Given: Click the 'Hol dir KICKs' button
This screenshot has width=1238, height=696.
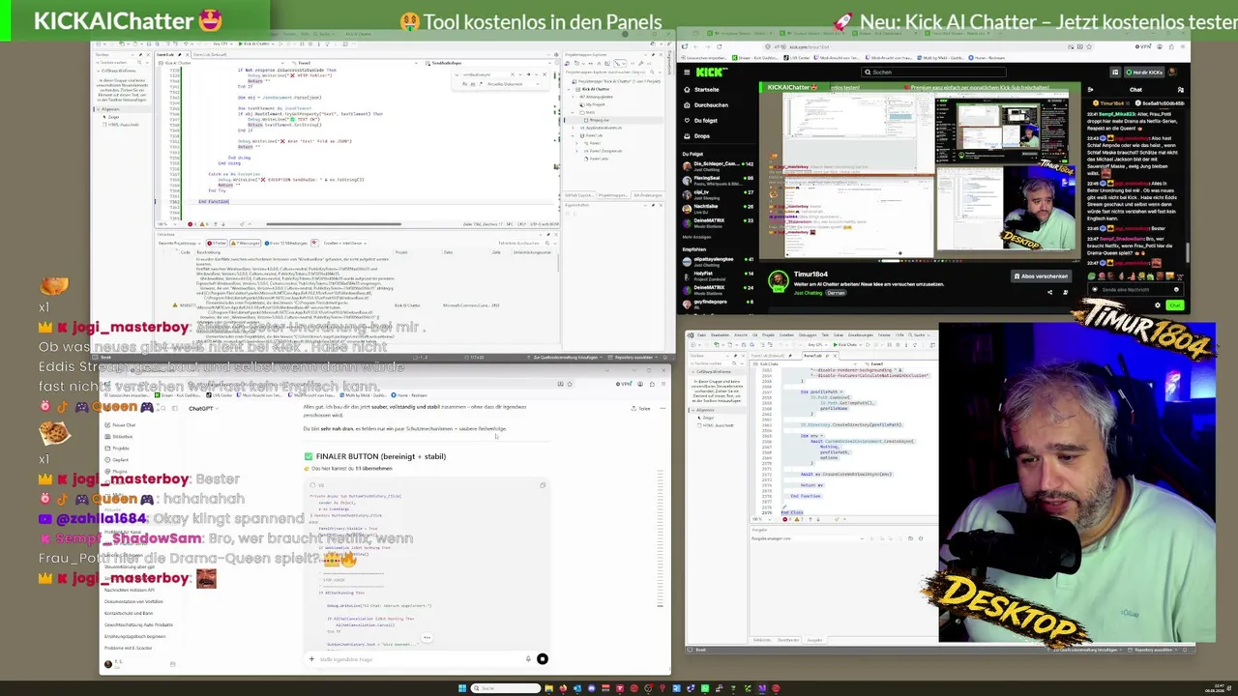Looking at the screenshot, I should pos(1143,72).
